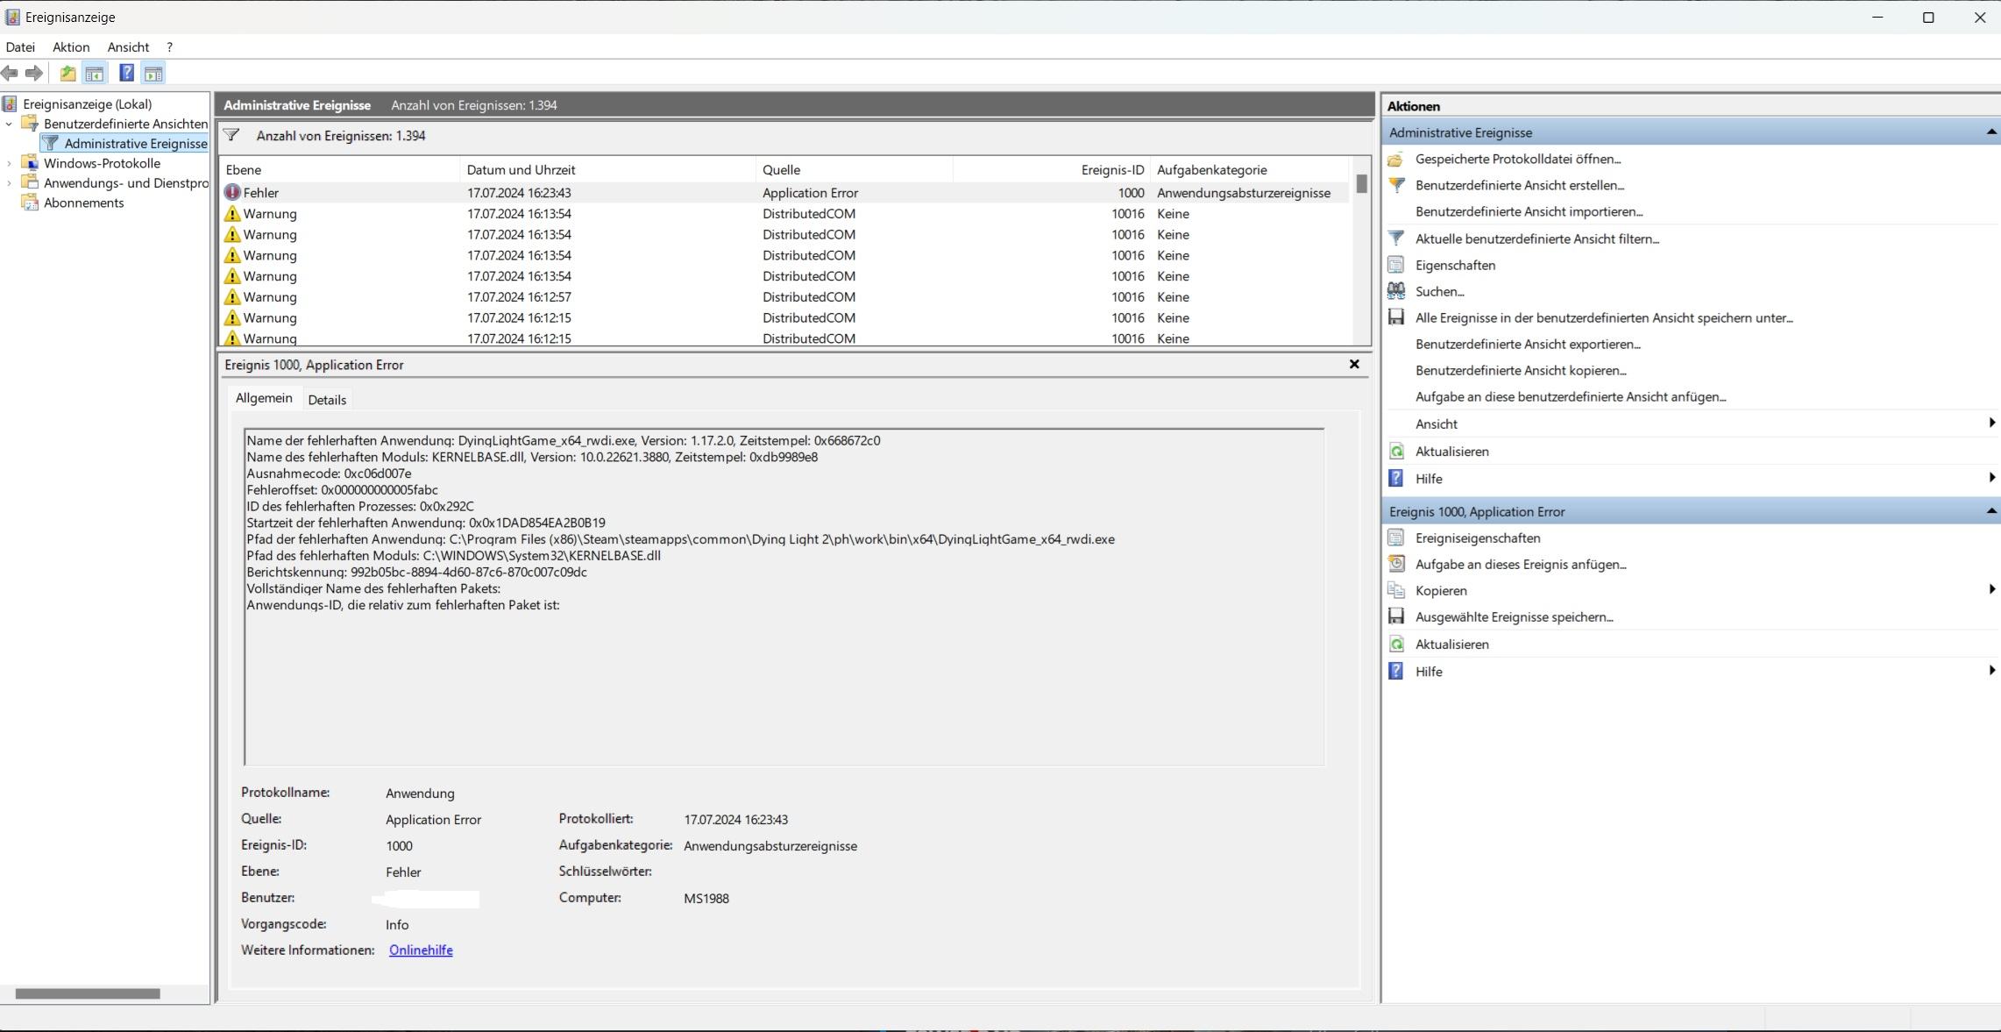Open the Aktion menu
Viewport: 2001px width, 1032px height.
(x=71, y=47)
